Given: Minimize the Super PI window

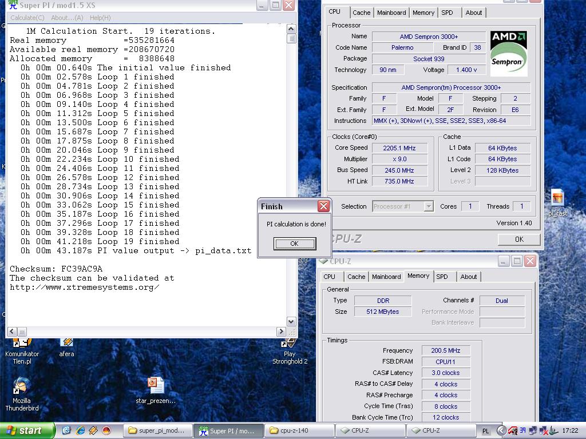Looking at the screenshot, I should pos(262,5).
